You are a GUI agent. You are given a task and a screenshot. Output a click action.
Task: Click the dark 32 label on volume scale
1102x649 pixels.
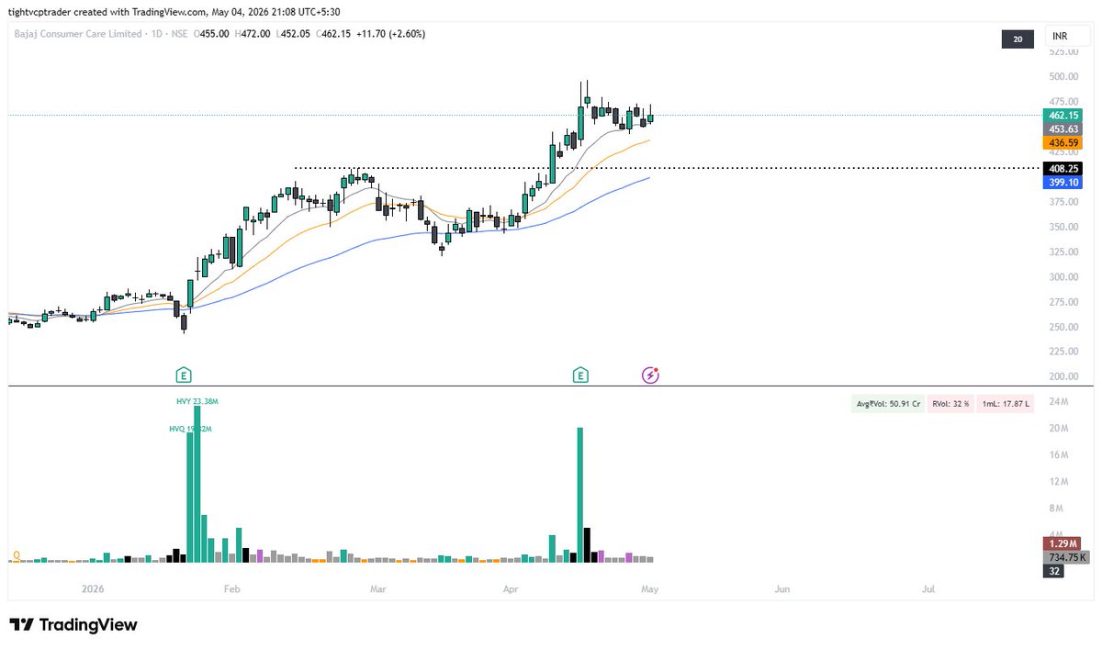[1054, 571]
